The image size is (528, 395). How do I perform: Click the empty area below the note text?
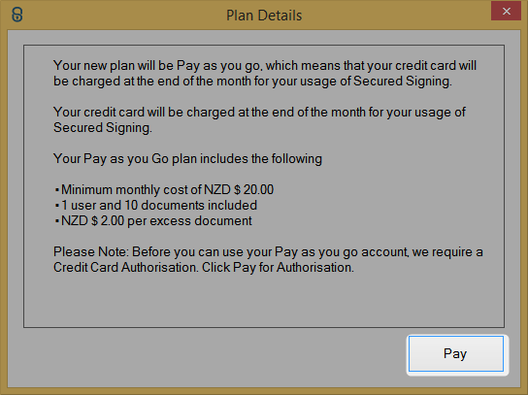(264, 300)
